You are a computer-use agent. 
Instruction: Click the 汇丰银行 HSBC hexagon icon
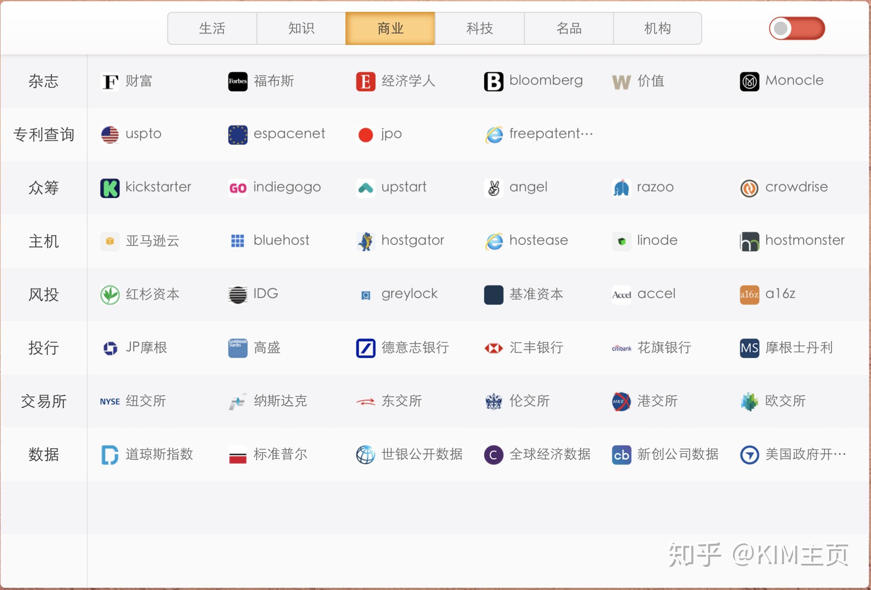pos(493,348)
